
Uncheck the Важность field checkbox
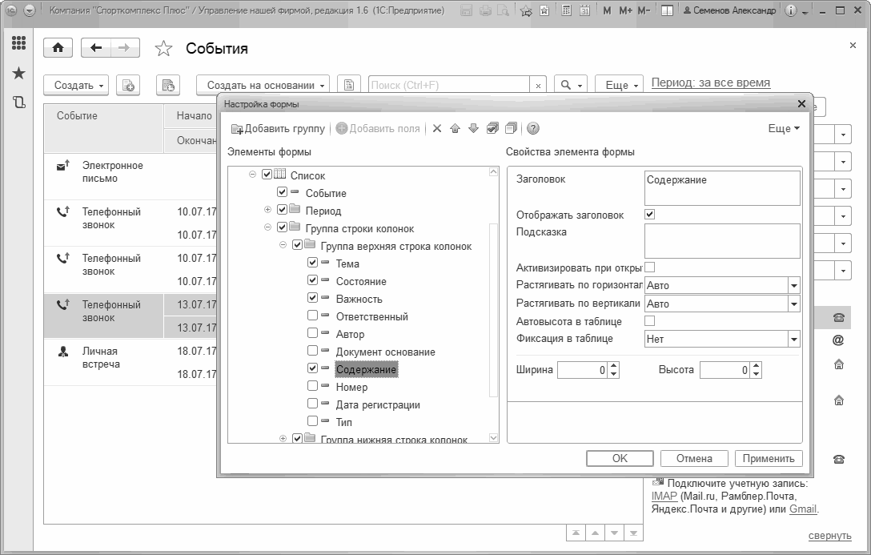(x=313, y=299)
